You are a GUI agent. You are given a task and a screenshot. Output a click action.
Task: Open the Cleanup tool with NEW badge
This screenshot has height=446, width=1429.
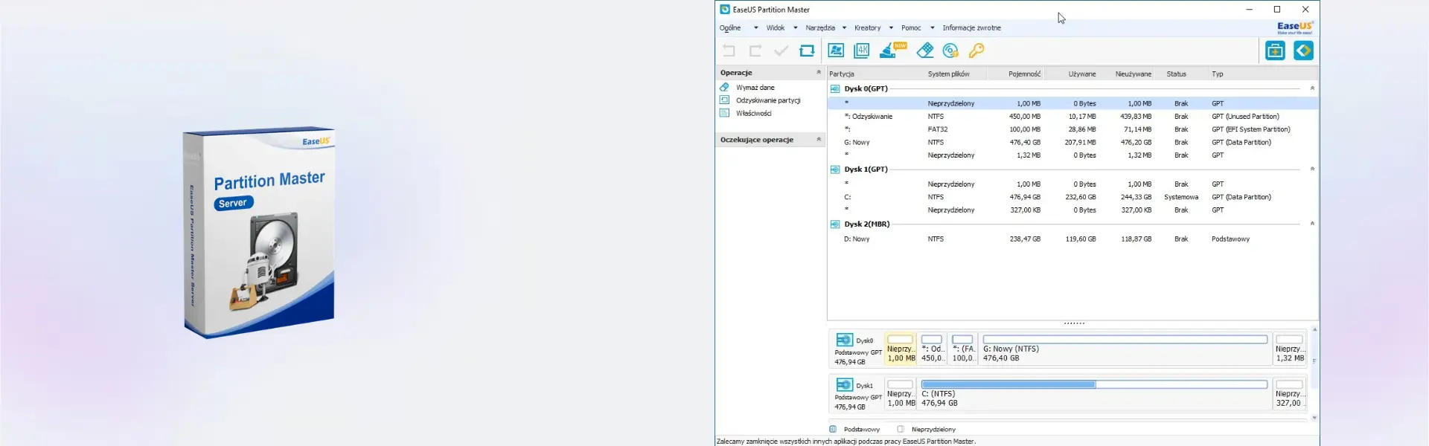click(x=893, y=51)
